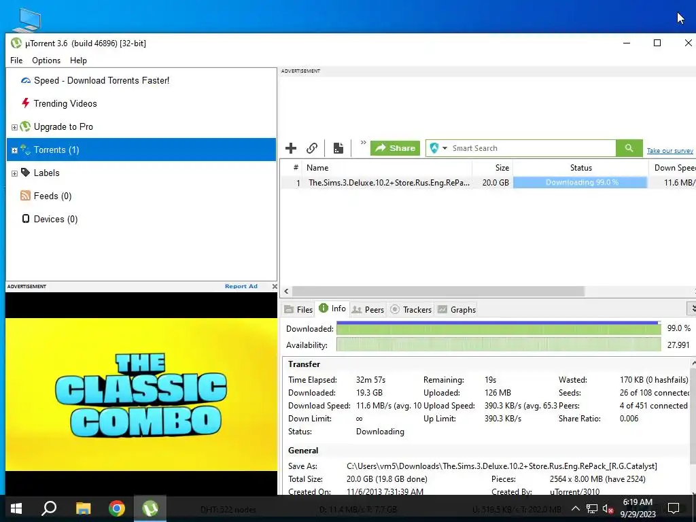Click inside the Smart Search field
The image size is (696, 522).
click(533, 148)
